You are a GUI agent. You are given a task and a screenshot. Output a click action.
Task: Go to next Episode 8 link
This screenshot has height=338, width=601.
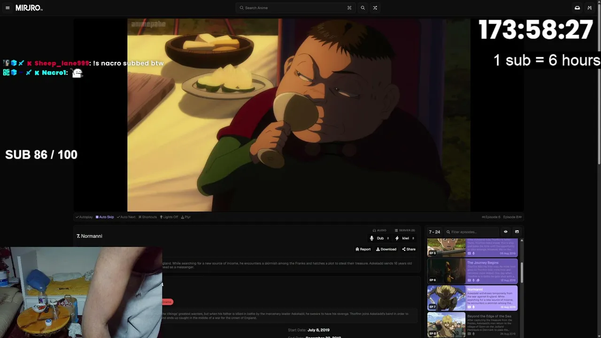click(x=512, y=217)
